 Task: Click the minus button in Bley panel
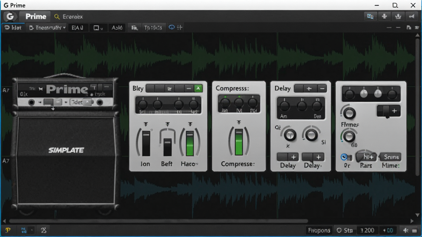coord(189,88)
